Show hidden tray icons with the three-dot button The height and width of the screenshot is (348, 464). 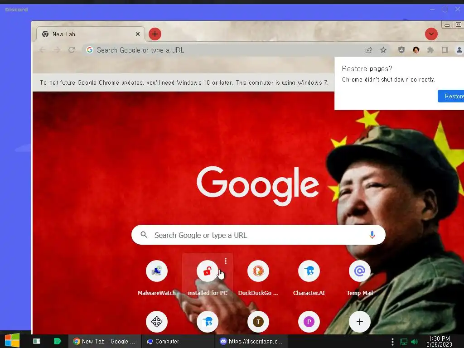[x=392, y=342]
